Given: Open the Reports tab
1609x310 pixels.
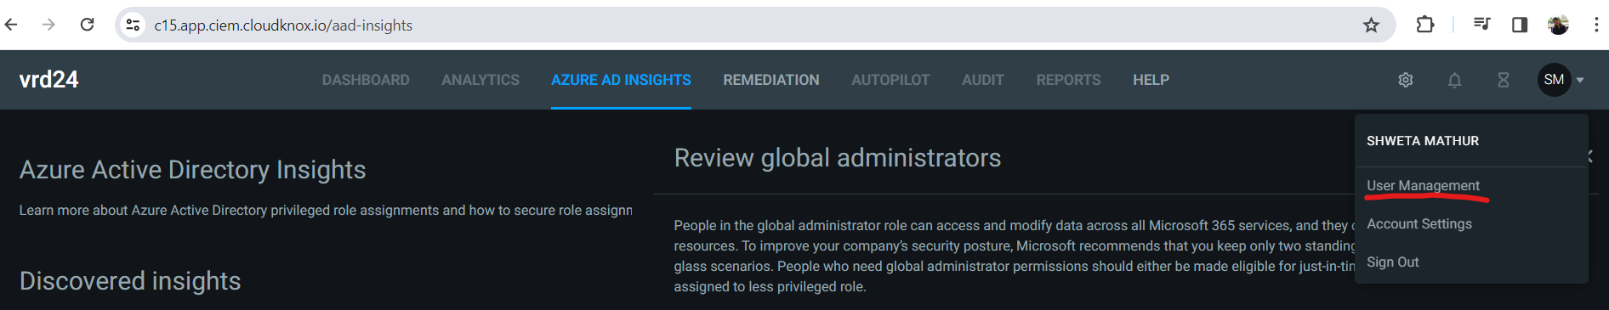Looking at the screenshot, I should pos(1068,80).
